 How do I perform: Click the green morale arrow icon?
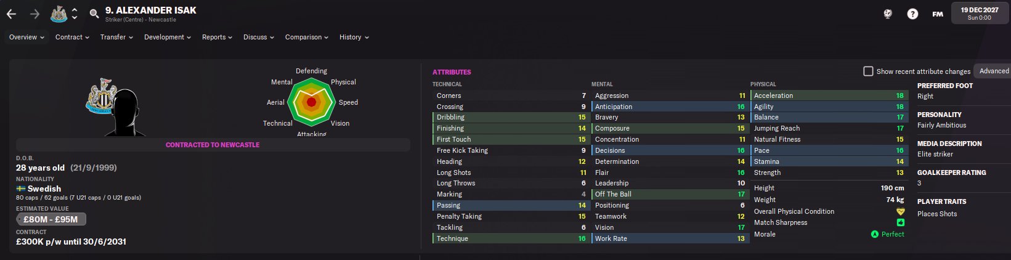click(874, 234)
